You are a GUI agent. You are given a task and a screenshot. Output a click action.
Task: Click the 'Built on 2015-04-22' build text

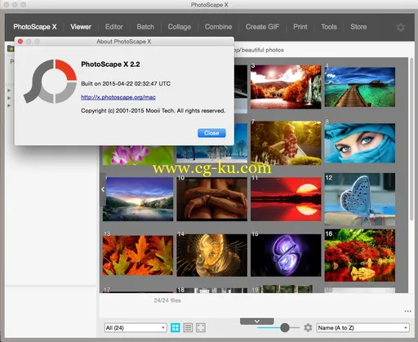point(126,83)
